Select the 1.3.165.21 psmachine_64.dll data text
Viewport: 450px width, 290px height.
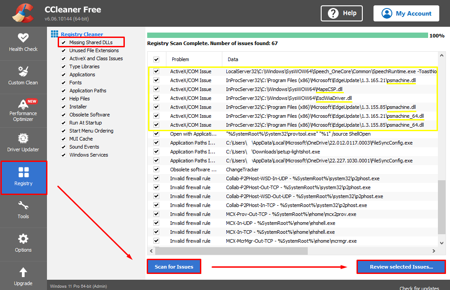click(325, 116)
